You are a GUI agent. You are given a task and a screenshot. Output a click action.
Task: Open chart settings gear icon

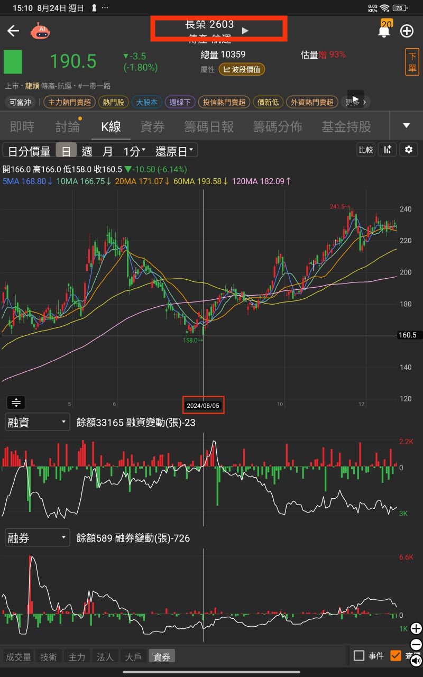(408, 150)
